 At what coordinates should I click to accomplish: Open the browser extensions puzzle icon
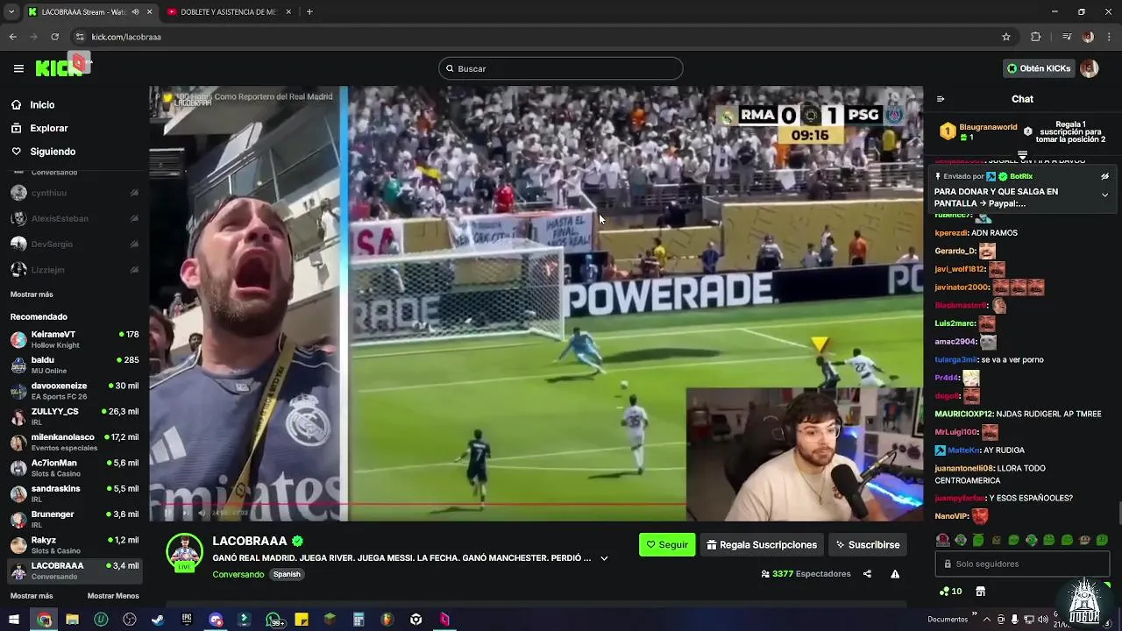click(x=1035, y=37)
